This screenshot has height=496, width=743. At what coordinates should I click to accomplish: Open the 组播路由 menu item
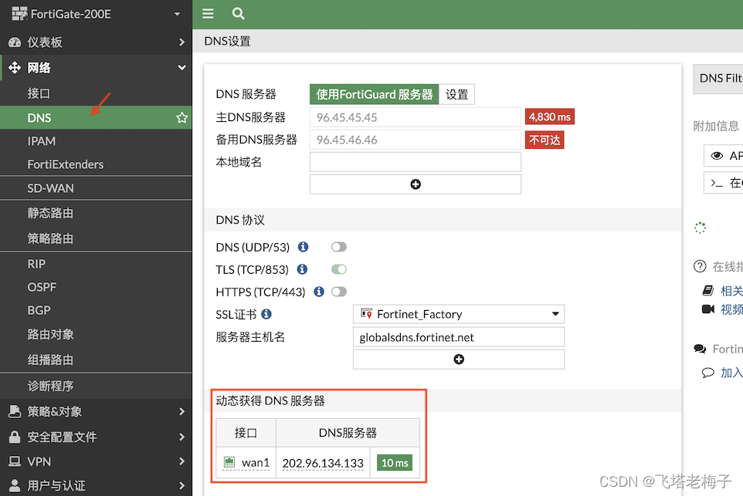[x=96, y=359]
